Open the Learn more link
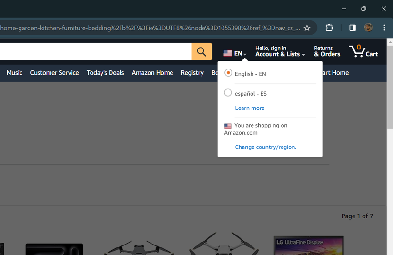 coord(250,108)
